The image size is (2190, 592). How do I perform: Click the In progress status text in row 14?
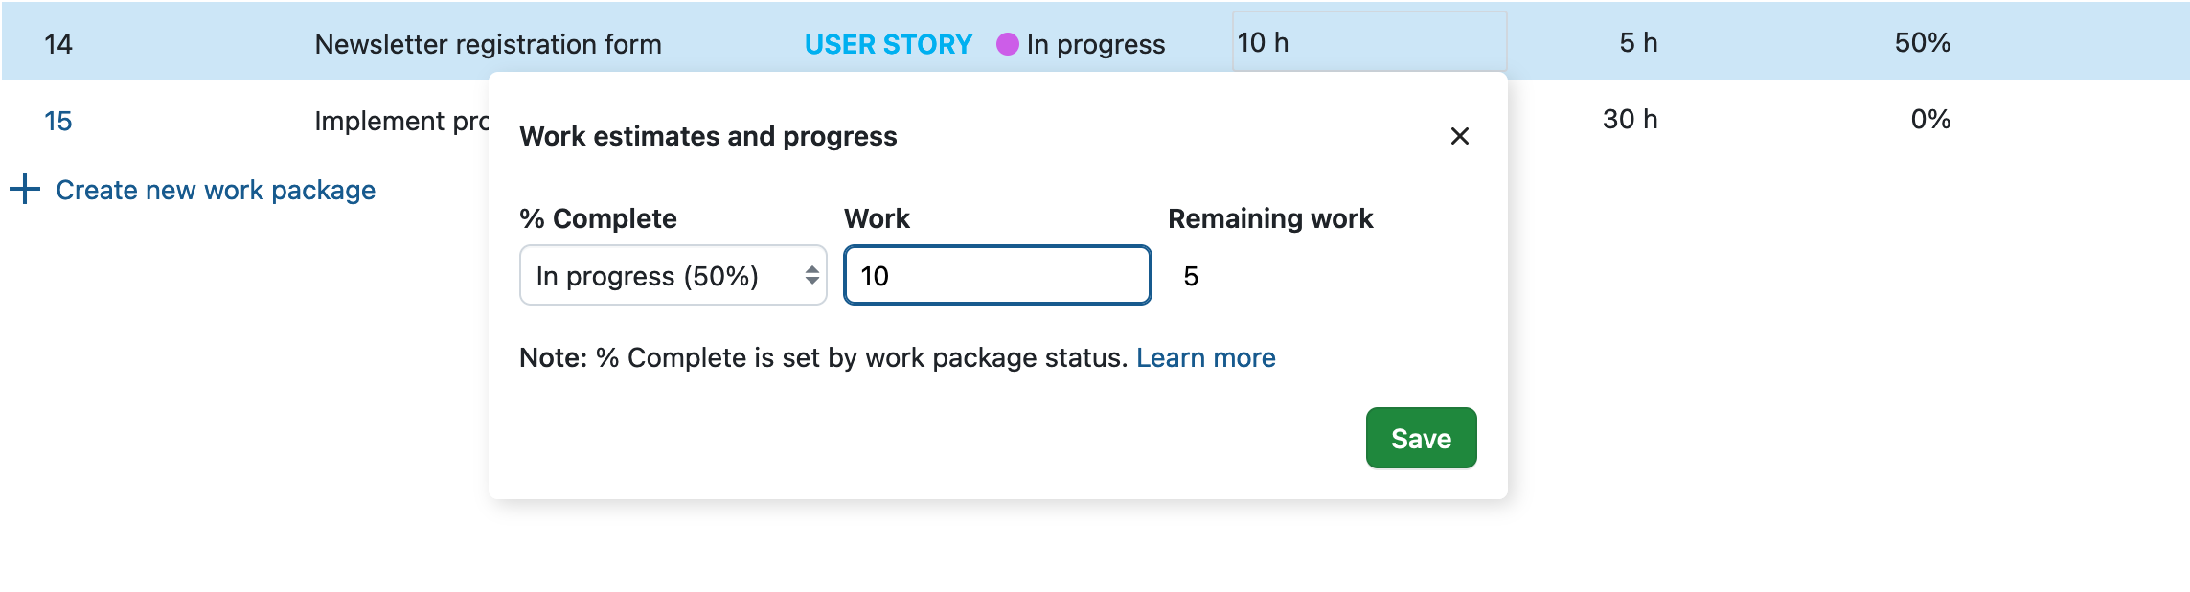click(x=1096, y=44)
